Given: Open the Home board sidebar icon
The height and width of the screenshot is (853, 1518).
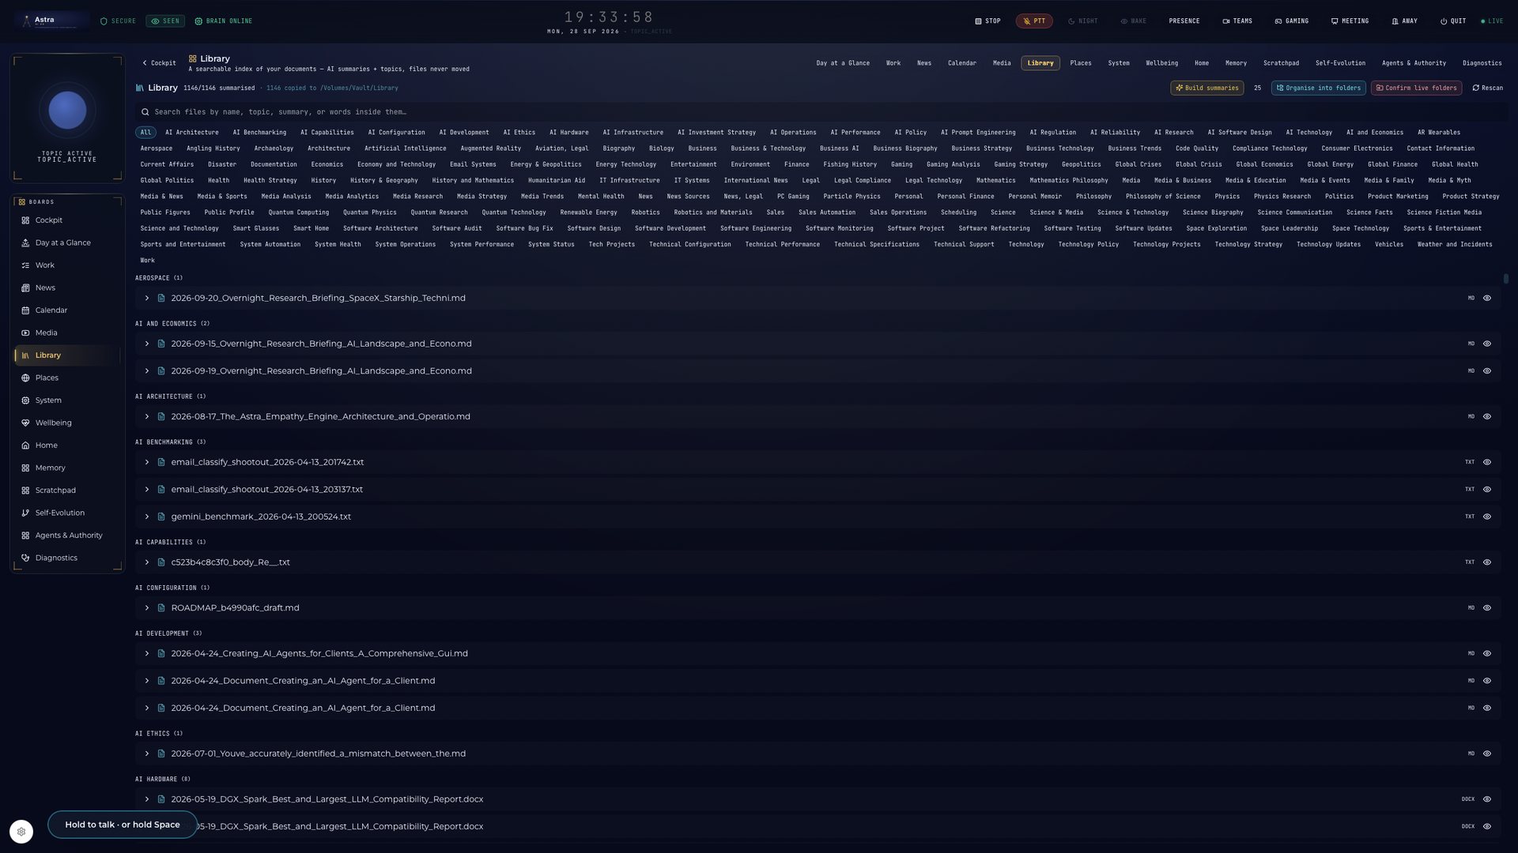Looking at the screenshot, I should point(25,445).
